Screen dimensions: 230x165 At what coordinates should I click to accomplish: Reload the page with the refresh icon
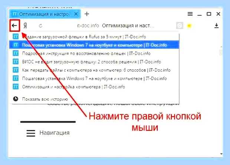click(41, 26)
